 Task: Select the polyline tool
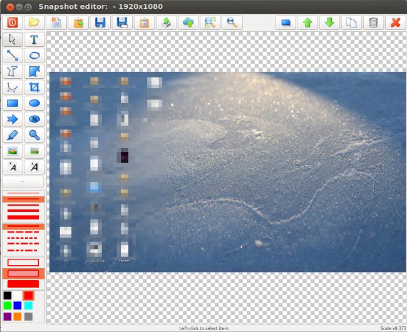coord(13,71)
